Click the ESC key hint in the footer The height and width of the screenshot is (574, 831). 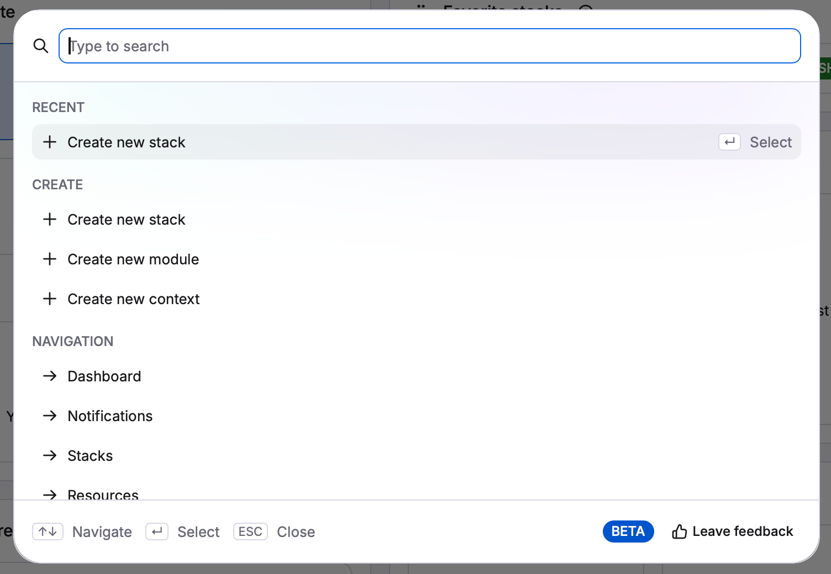[250, 532]
